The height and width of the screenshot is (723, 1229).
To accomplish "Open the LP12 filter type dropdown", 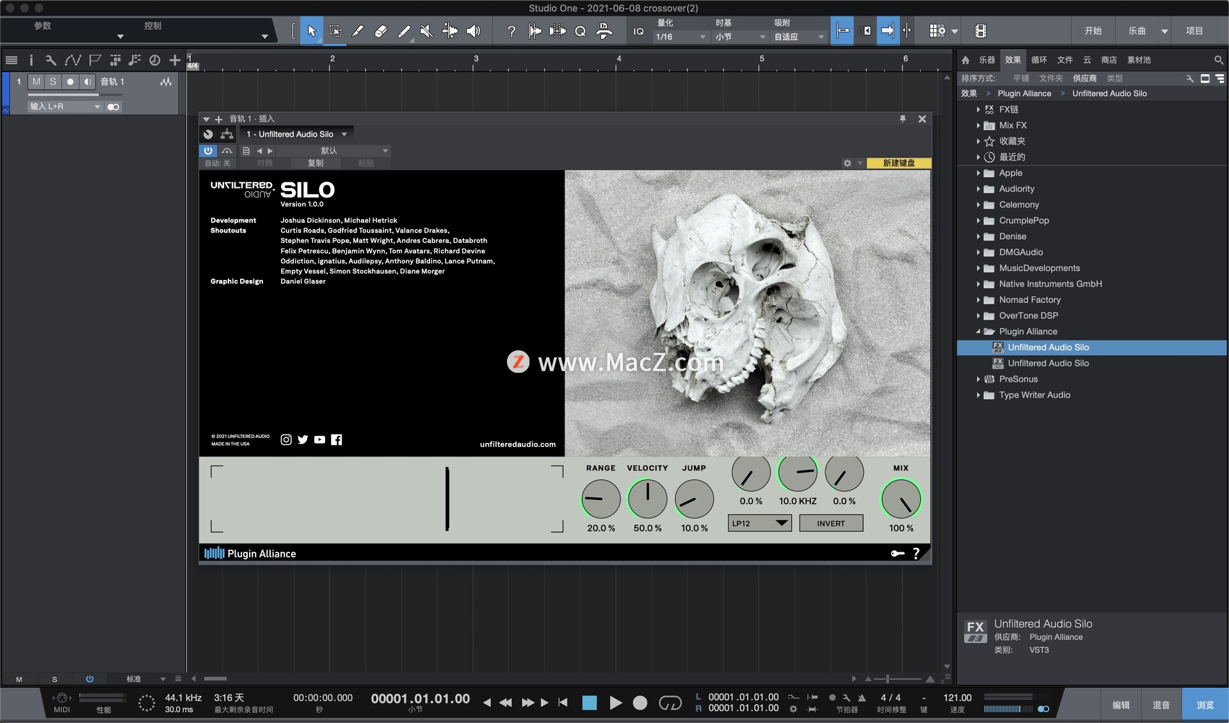I will (x=760, y=523).
